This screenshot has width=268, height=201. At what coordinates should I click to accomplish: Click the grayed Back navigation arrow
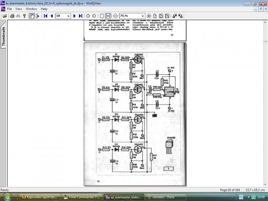(x=88, y=16)
